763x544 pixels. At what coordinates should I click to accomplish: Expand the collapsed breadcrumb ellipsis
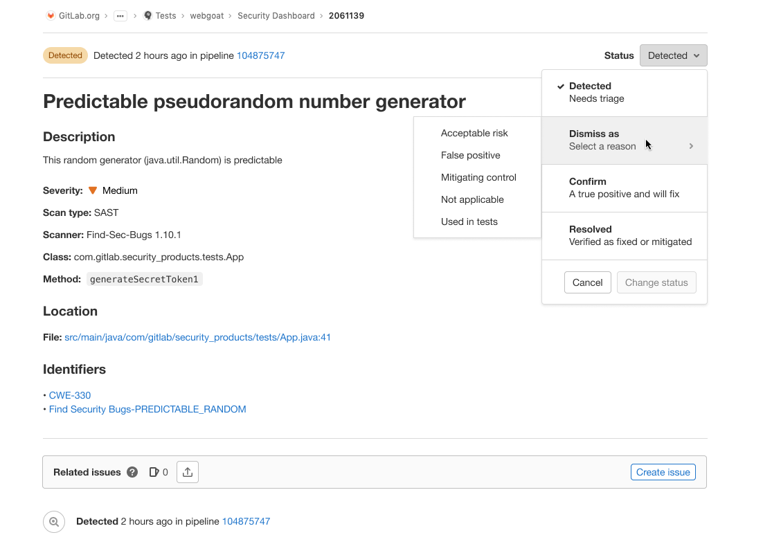(120, 16)
